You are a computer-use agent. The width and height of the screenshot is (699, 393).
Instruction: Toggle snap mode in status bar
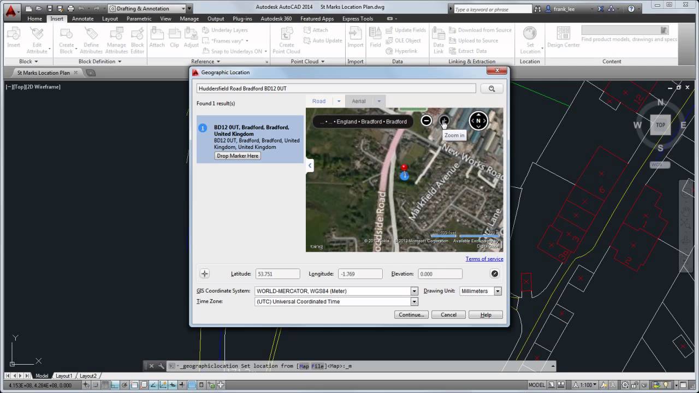tap(96, 385)
